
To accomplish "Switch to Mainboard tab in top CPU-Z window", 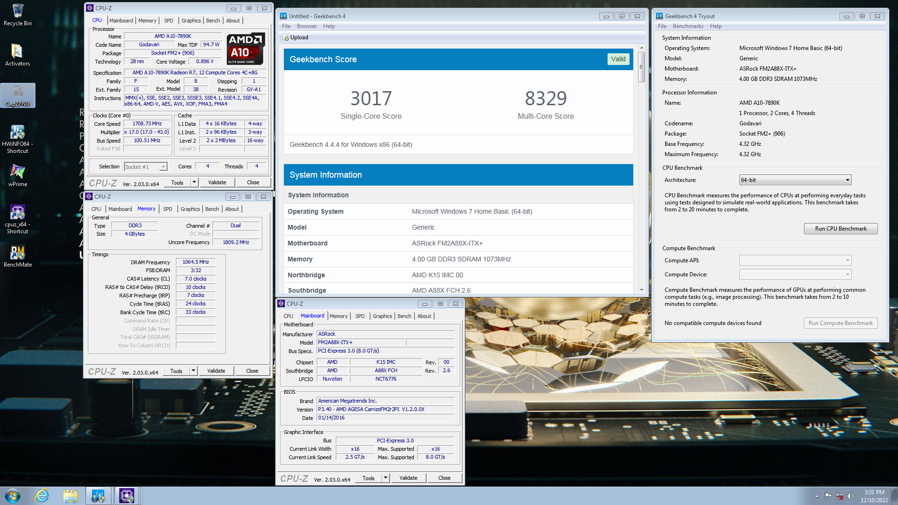I will 121,21.
